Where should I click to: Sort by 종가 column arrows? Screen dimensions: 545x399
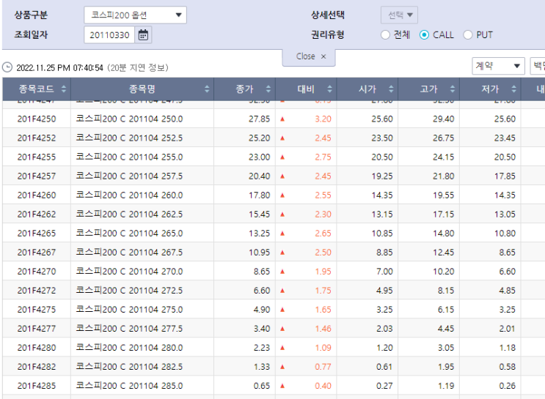pyautogui.click(x=268, y=89)
